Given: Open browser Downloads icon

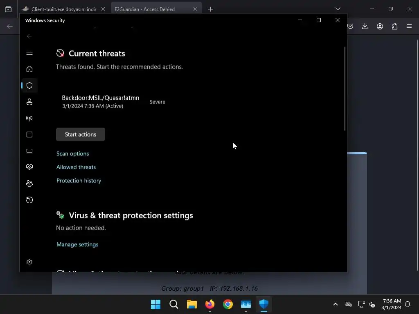Looking at the screenshot, I should (x=365, y=26).
